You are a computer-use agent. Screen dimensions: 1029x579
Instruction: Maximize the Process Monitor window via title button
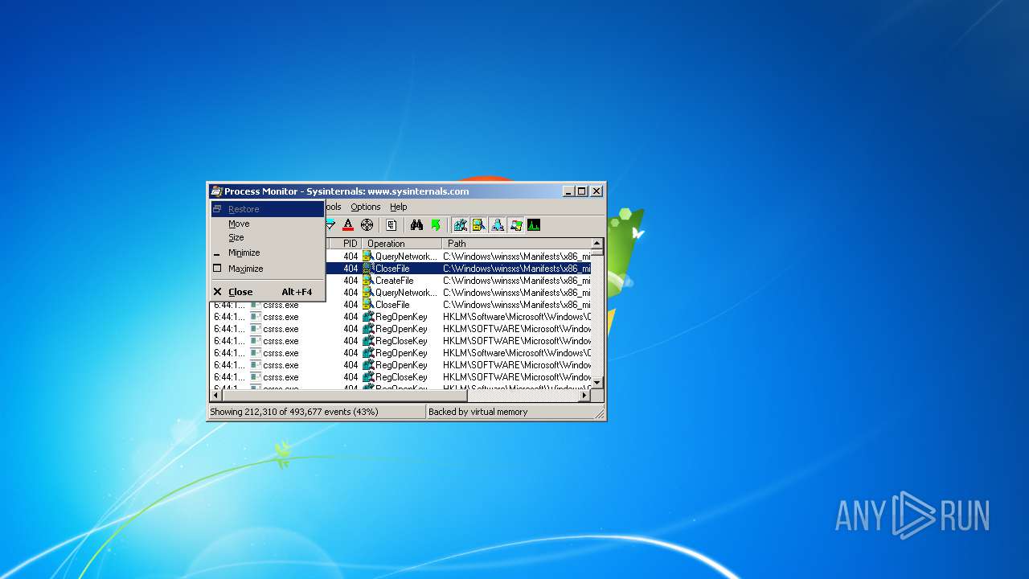(x=581, y=191)
